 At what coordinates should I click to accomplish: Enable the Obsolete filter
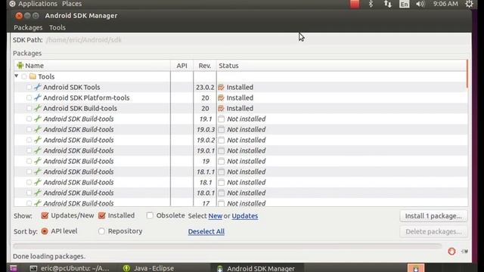(150, 215)
